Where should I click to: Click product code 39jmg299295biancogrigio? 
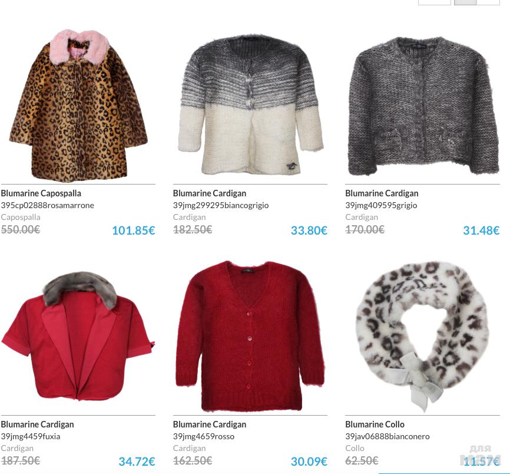[221, 205]
